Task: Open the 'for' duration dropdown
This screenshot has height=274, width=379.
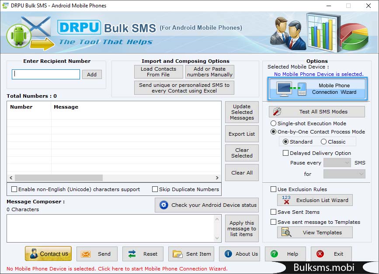Action: point(344,174)
